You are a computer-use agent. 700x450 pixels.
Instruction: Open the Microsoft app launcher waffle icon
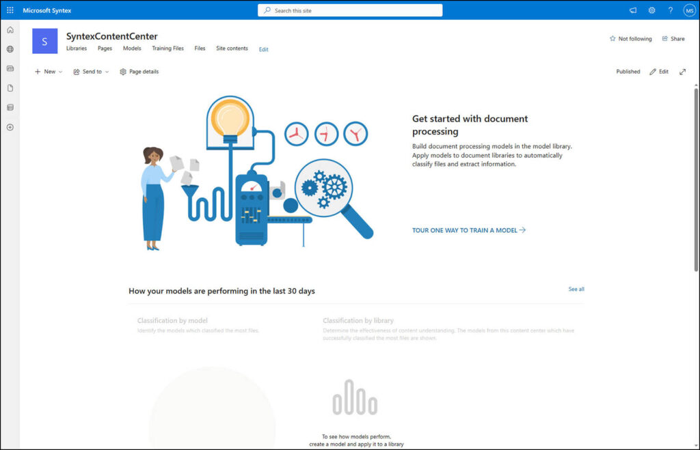[x=9, y=10]
